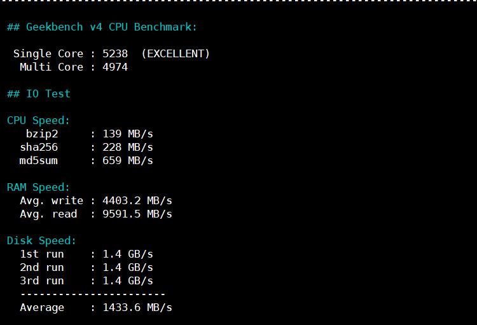Screen dimensions: 477x325
Task: Click the Average label under Disk Speed
Action: (42, 307)
